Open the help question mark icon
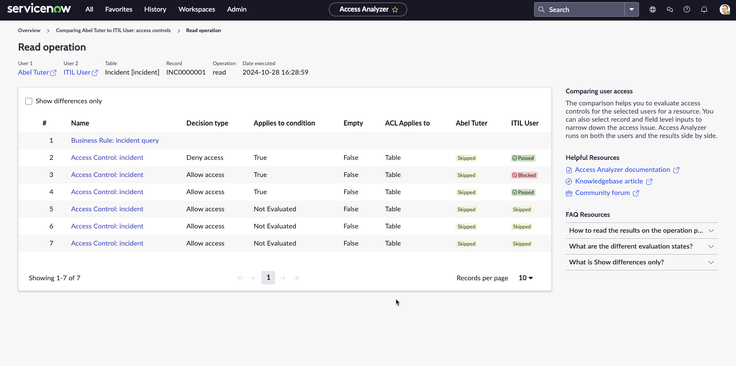736x366 pixels. tap(687, 9)
